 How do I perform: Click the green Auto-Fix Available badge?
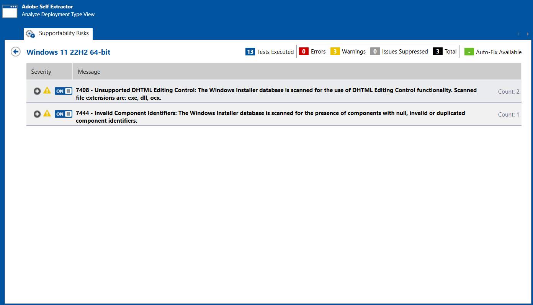(469, 52)
